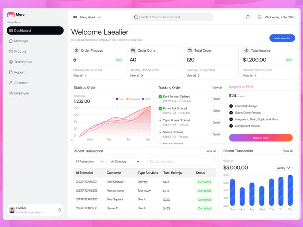Open Dashboard in main menu

[x=35, y=31]
